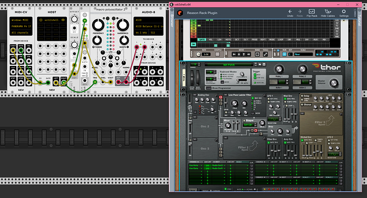The width and height of the screenshot is (367, 198).
Task: Click the move-down arrow in sequencer edit section
Action: 239,54
